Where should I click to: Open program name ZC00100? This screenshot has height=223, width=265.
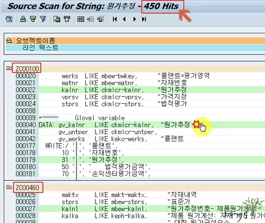(x=27, y=68)
